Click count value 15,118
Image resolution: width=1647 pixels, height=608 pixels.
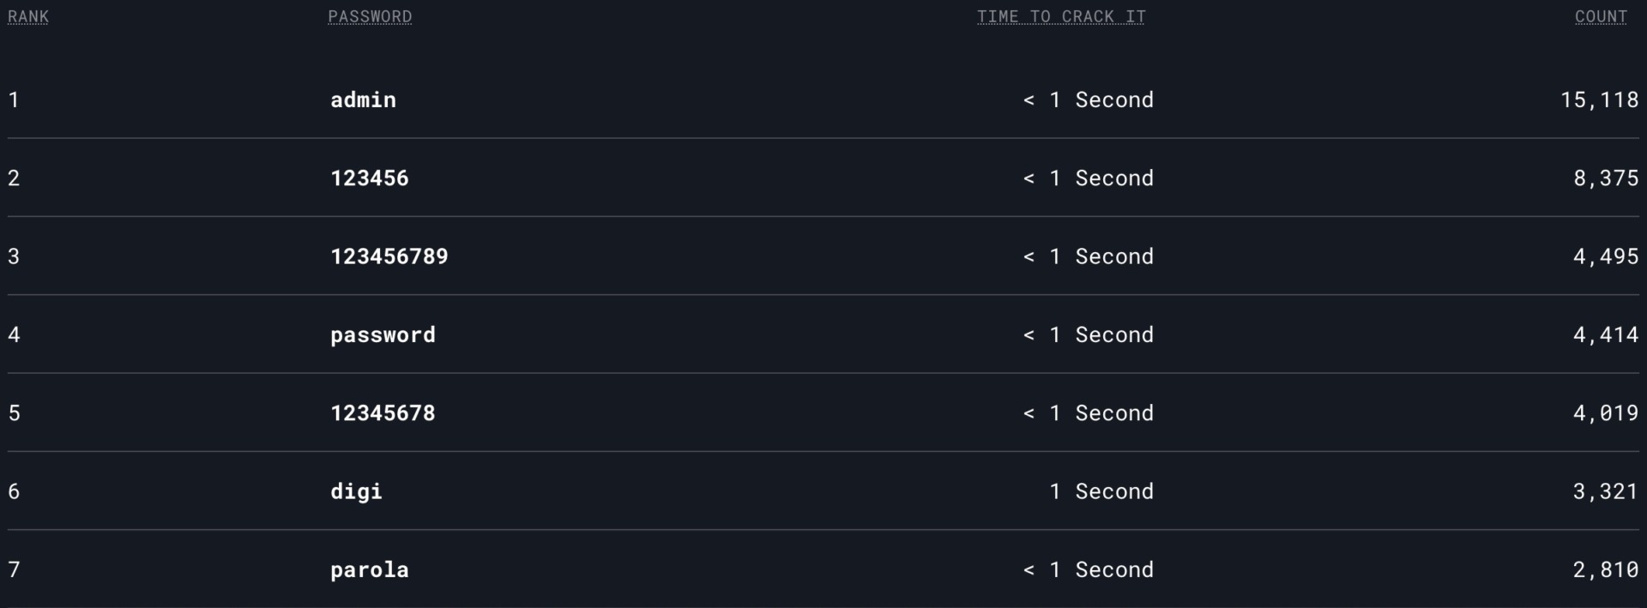pyautogui.click(x=1600, y=99)
